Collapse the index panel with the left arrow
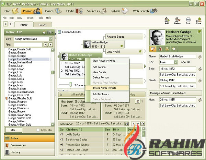Screen dimensions: 206x160 [55, 34]
